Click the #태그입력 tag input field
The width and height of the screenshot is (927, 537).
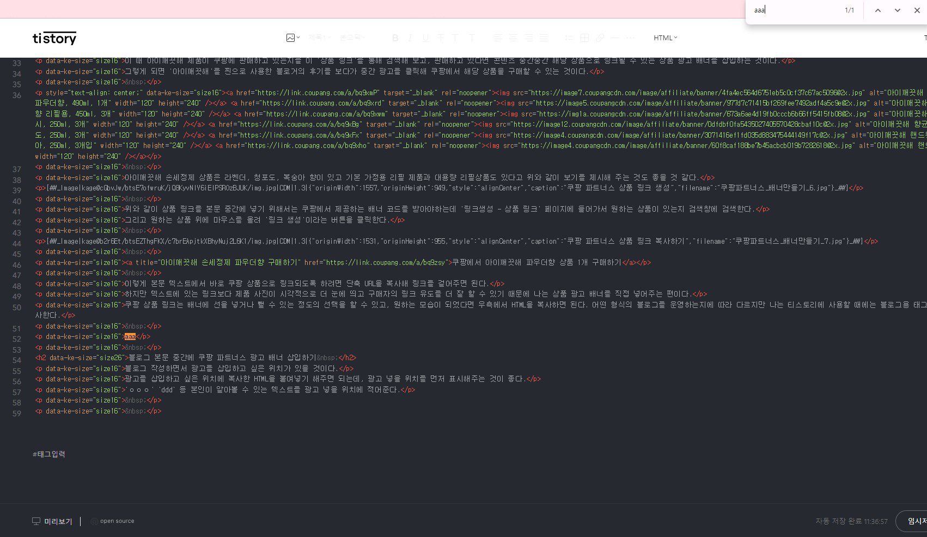pos(49,454)
